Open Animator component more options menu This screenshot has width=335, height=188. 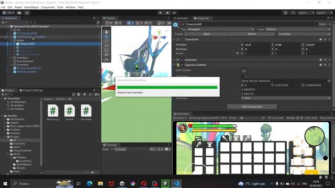tap(329, 60)
